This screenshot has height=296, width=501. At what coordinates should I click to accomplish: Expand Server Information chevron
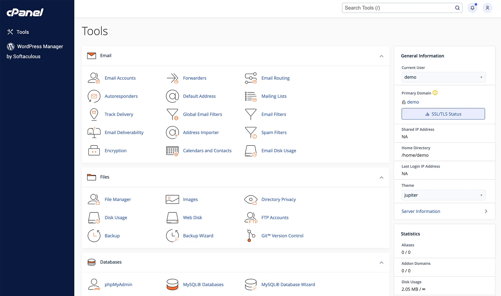click(x=486, y=211)
